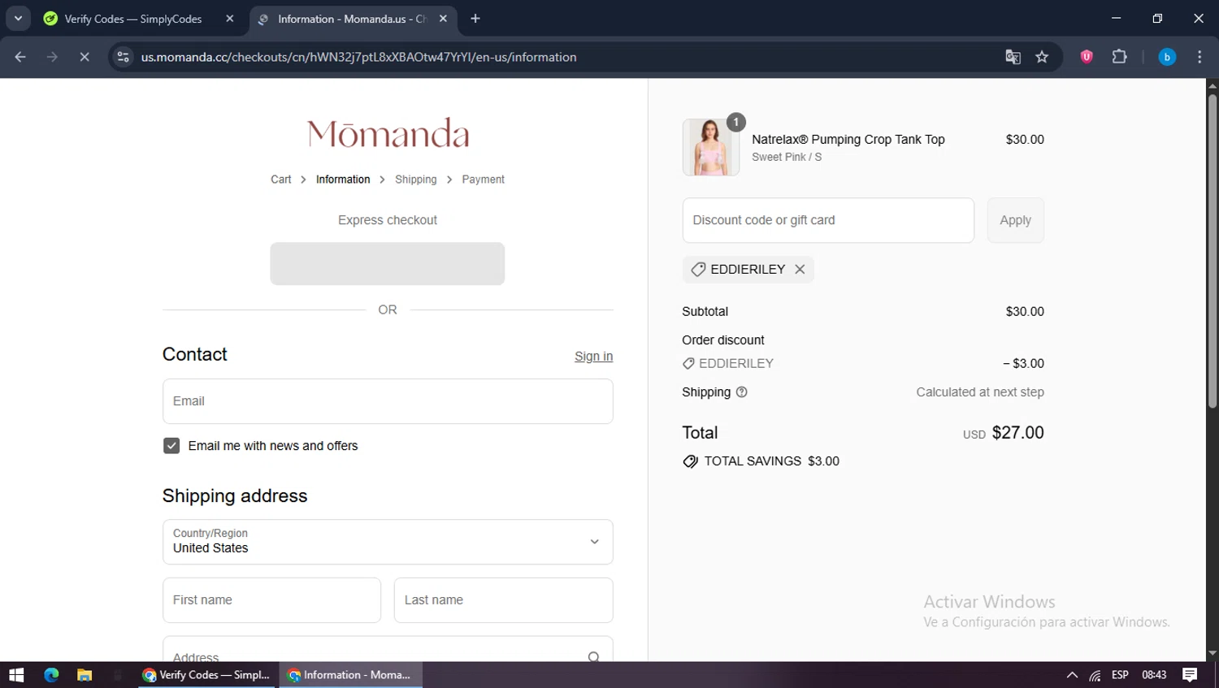Focus the First name field
1219x688 pixels.
coord(271,600)
